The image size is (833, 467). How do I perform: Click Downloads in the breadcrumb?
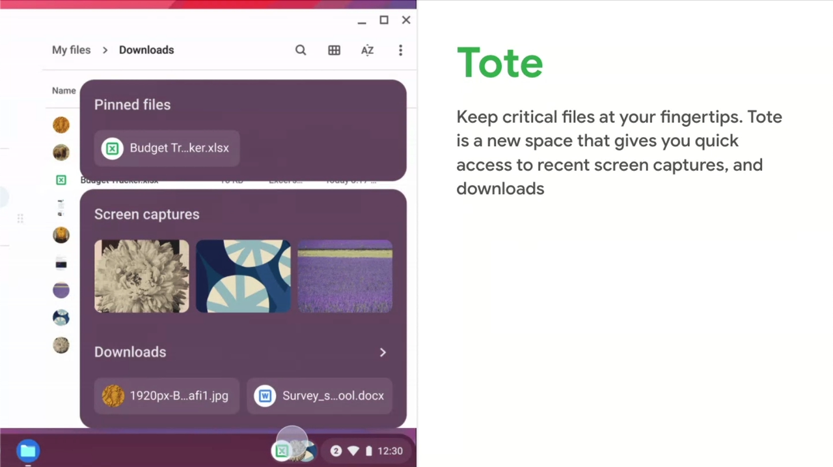click(146, 50)
